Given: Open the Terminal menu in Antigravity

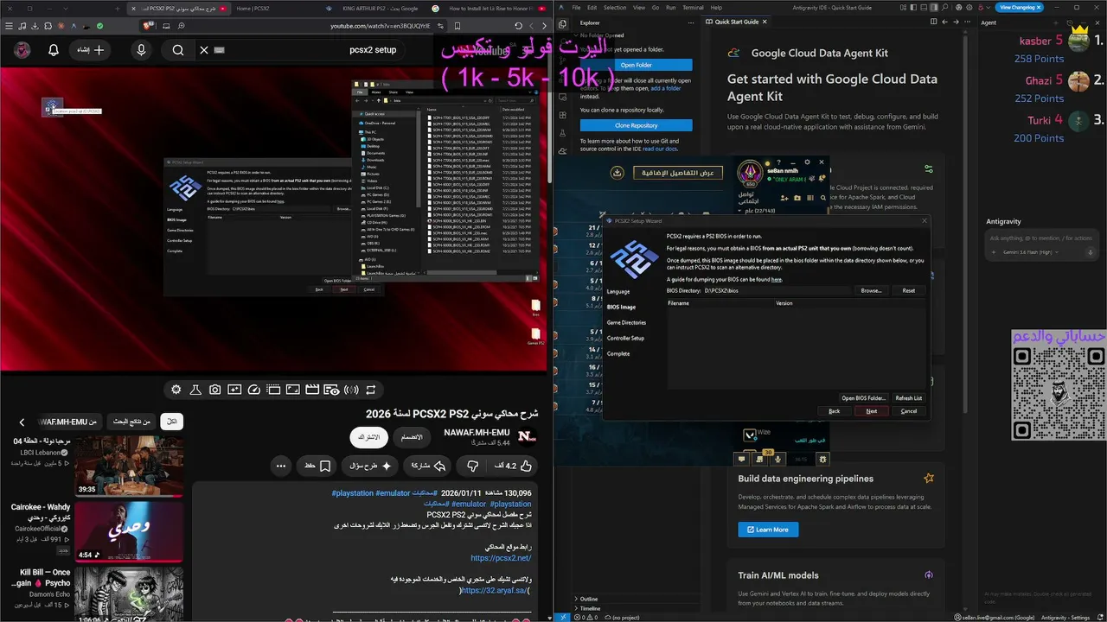Looking at the screenshot, I should (693, 7).
